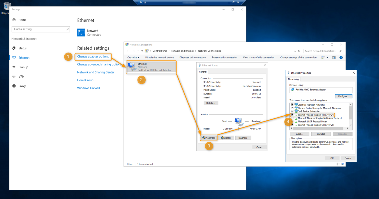This screenshot has width=379, height=199.
Task: Open the Windows Firewall link
Action: (x=89, y=88)
